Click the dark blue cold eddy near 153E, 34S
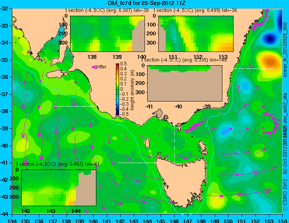The width and height of the screenshot is (289, 223). 270,39
